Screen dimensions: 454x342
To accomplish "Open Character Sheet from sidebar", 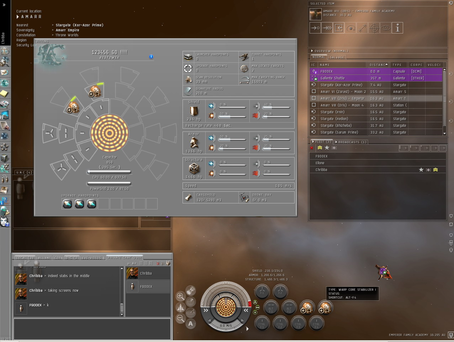I will click(x=5, y=51).
